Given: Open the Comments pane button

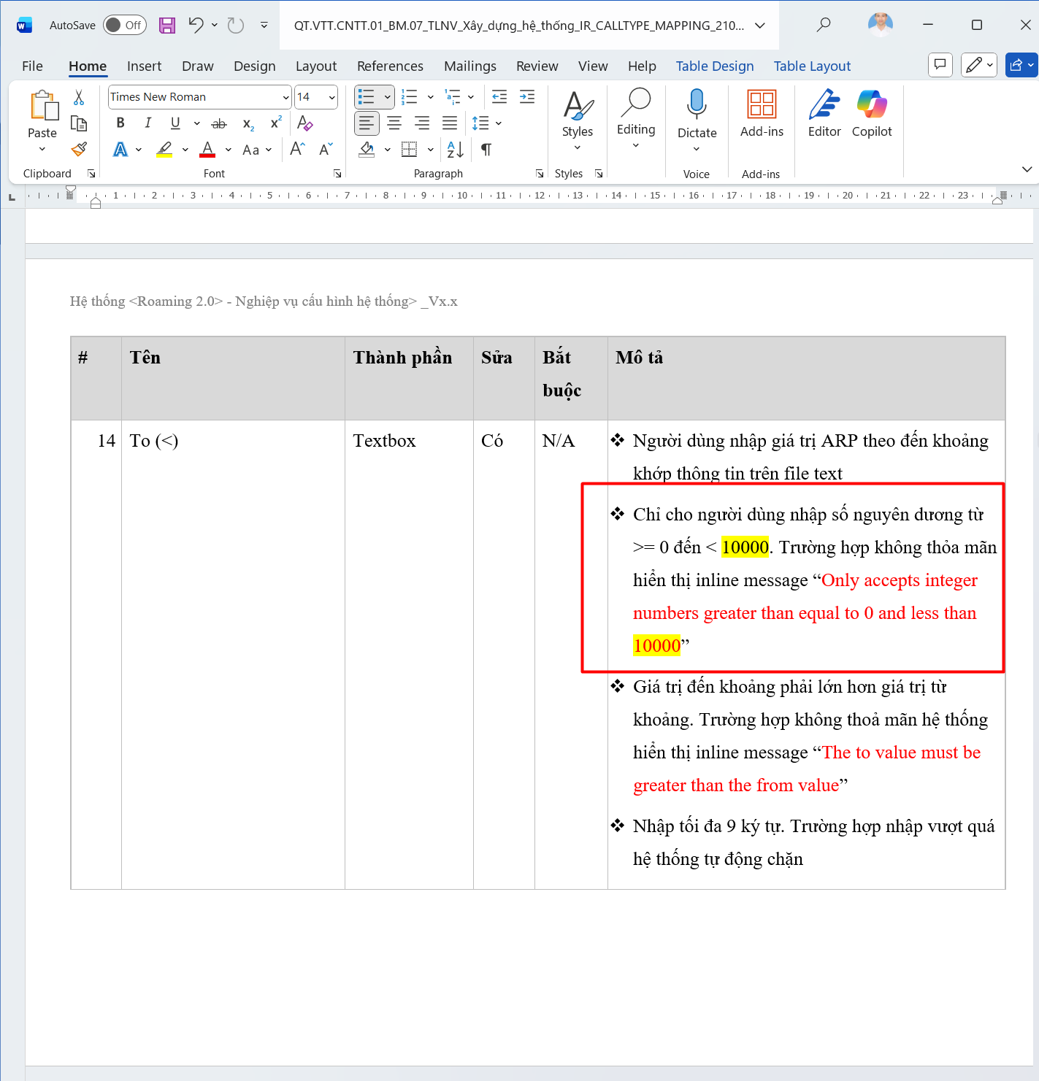Looking at the screenshot, I should point(940,65).
